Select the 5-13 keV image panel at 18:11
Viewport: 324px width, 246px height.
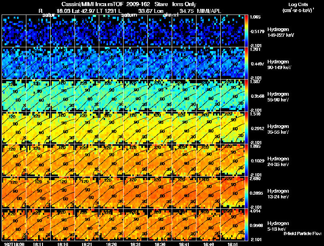point(38,225)
